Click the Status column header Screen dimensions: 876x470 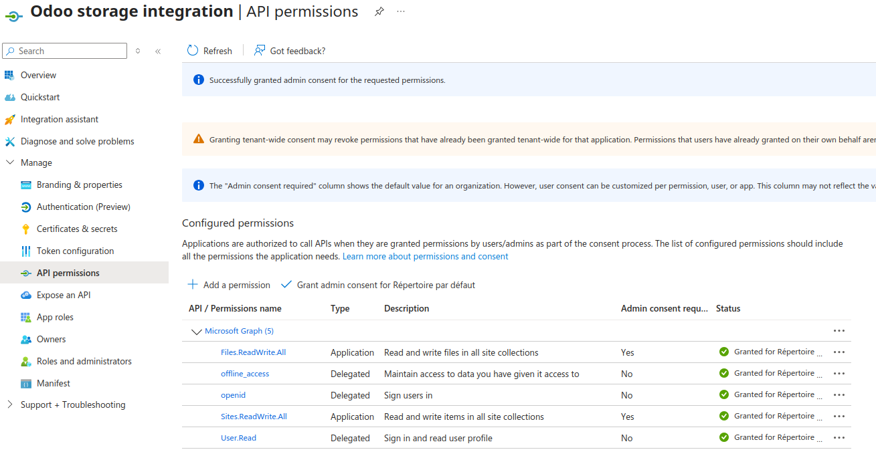click(x=728, y=309)
